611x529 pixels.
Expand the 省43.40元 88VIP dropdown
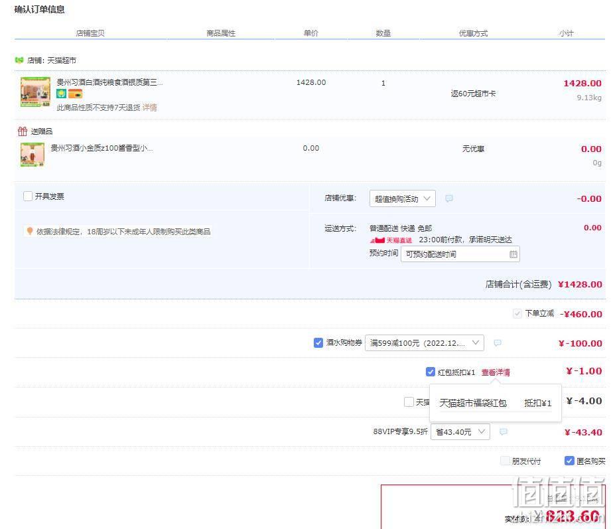[460, 432]
